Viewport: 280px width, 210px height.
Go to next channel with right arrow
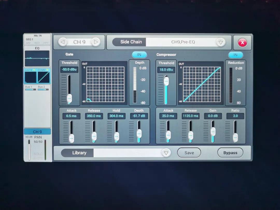(x=96, y=42)
